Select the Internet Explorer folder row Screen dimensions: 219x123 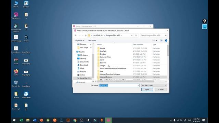tap(132, 77)
